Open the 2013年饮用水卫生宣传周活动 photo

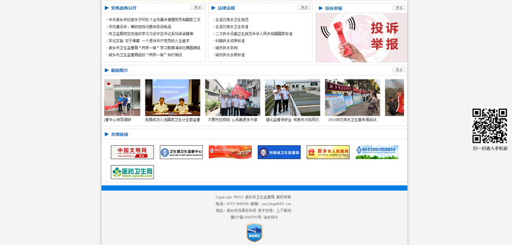352,97
